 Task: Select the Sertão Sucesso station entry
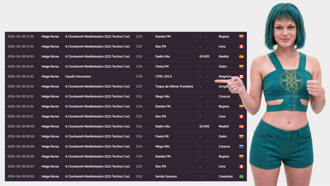[x=166, y=176]
